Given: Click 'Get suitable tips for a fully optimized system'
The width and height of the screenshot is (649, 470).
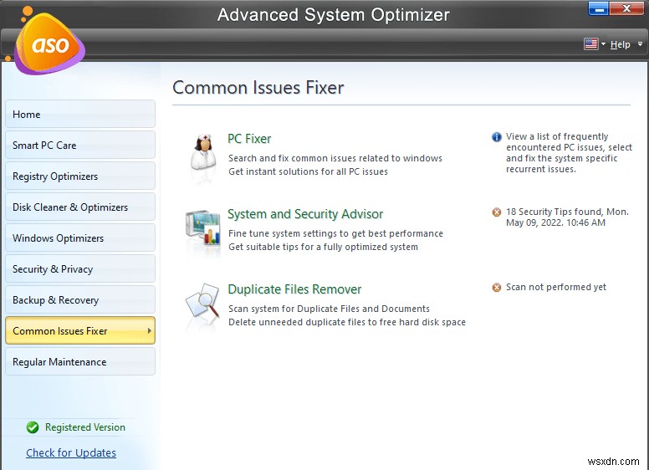Looking at the screenshot, I should tap(324, 247).
